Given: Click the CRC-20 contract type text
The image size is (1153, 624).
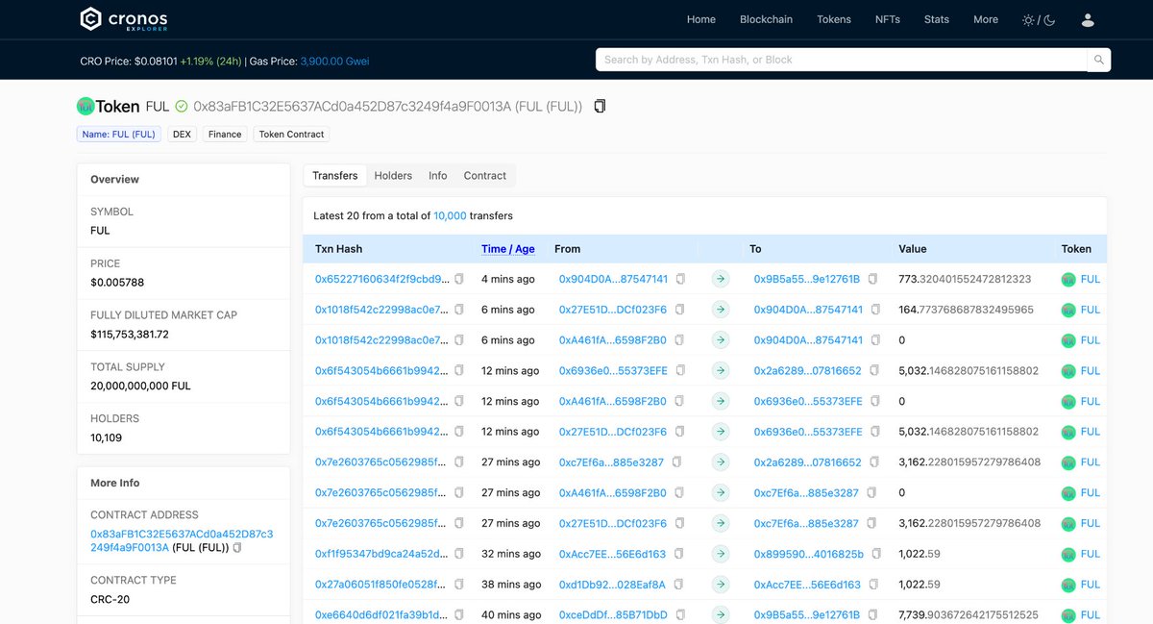Looking at the screenshot, I should click(x=110, y=599).
